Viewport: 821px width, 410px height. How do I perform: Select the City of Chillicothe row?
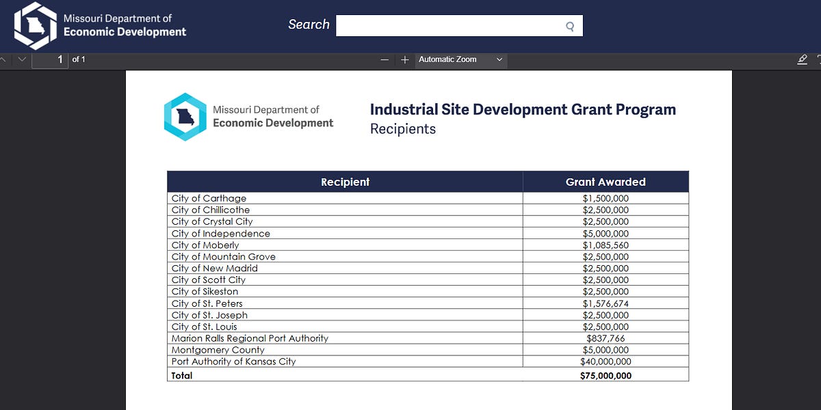[x=428, y=210]
